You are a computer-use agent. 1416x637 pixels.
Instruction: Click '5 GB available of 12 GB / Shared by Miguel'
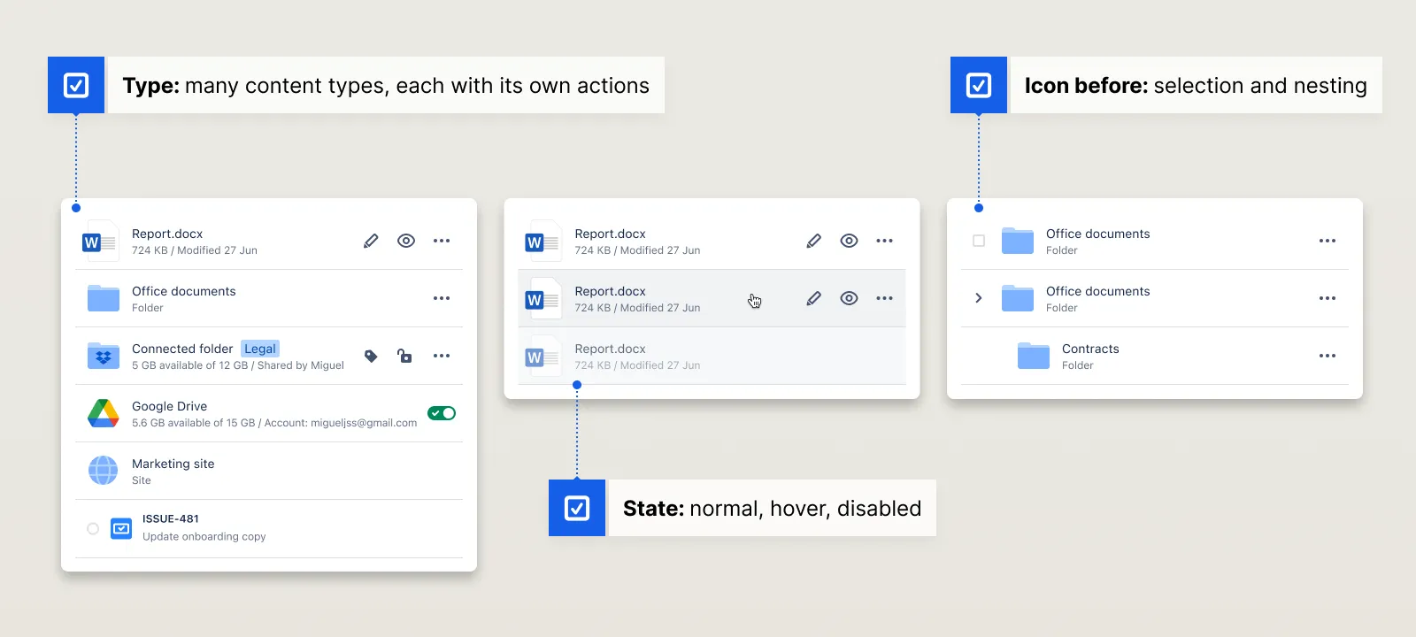click(238, 365)
